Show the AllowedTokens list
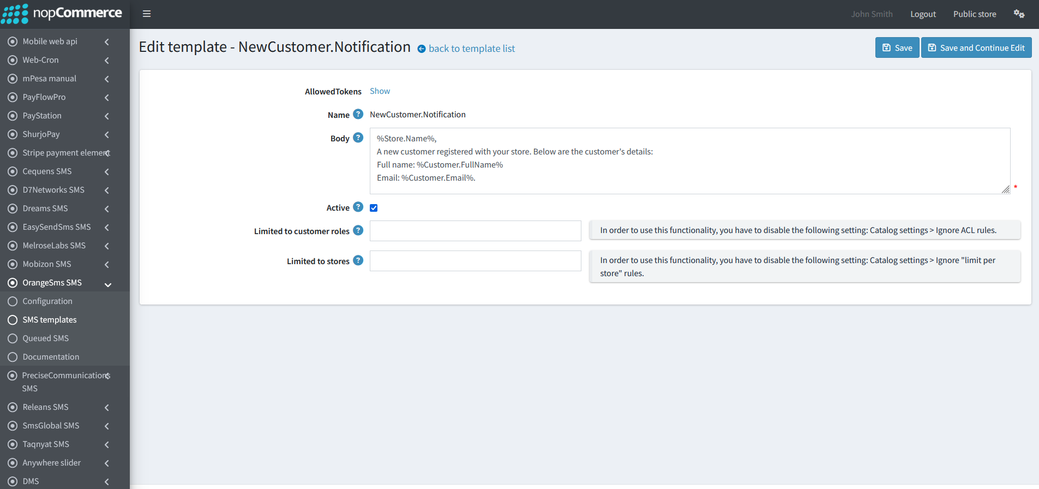Viewport: 1039px width, 489px height. point(380,91)
